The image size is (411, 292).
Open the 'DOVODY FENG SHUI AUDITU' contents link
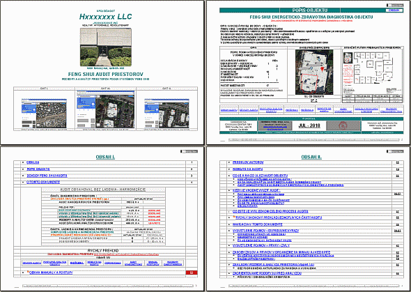click(47, 176)
